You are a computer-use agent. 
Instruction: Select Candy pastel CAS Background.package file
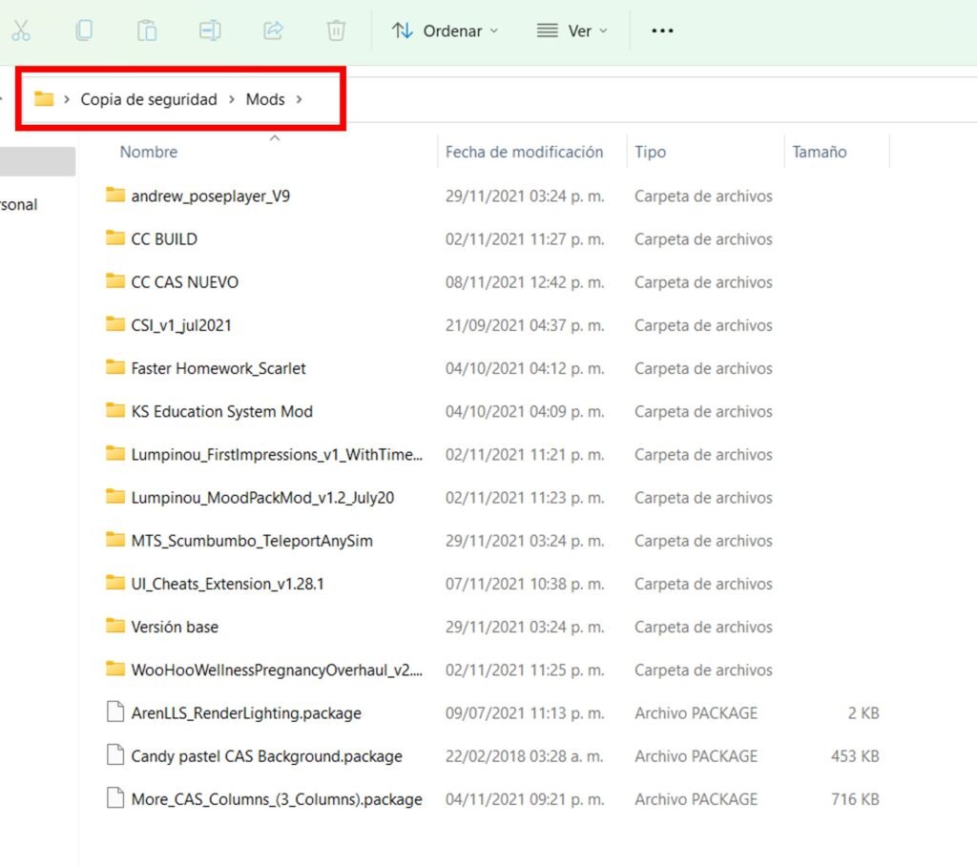pyautogui.click(x=266, y=756)
